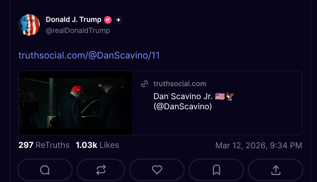Like the post with the heart icon
317x182 pixels.
pos(157,170)
